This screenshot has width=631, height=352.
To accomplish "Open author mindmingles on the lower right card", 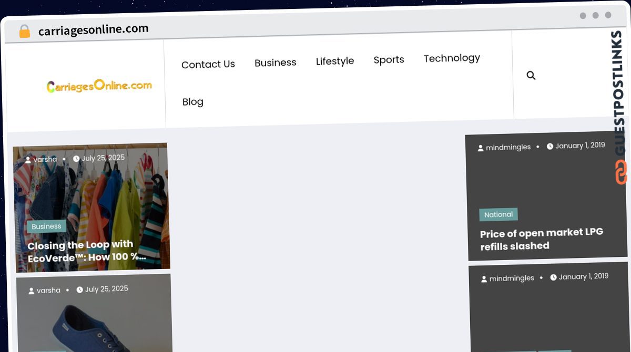I will point(512,278).
